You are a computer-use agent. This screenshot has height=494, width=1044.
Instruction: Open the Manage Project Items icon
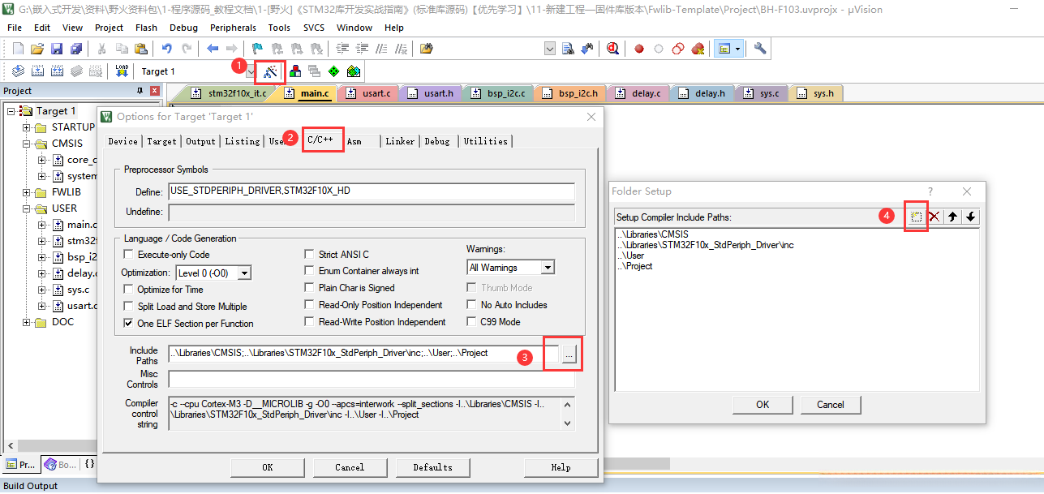tap(294, 71)
